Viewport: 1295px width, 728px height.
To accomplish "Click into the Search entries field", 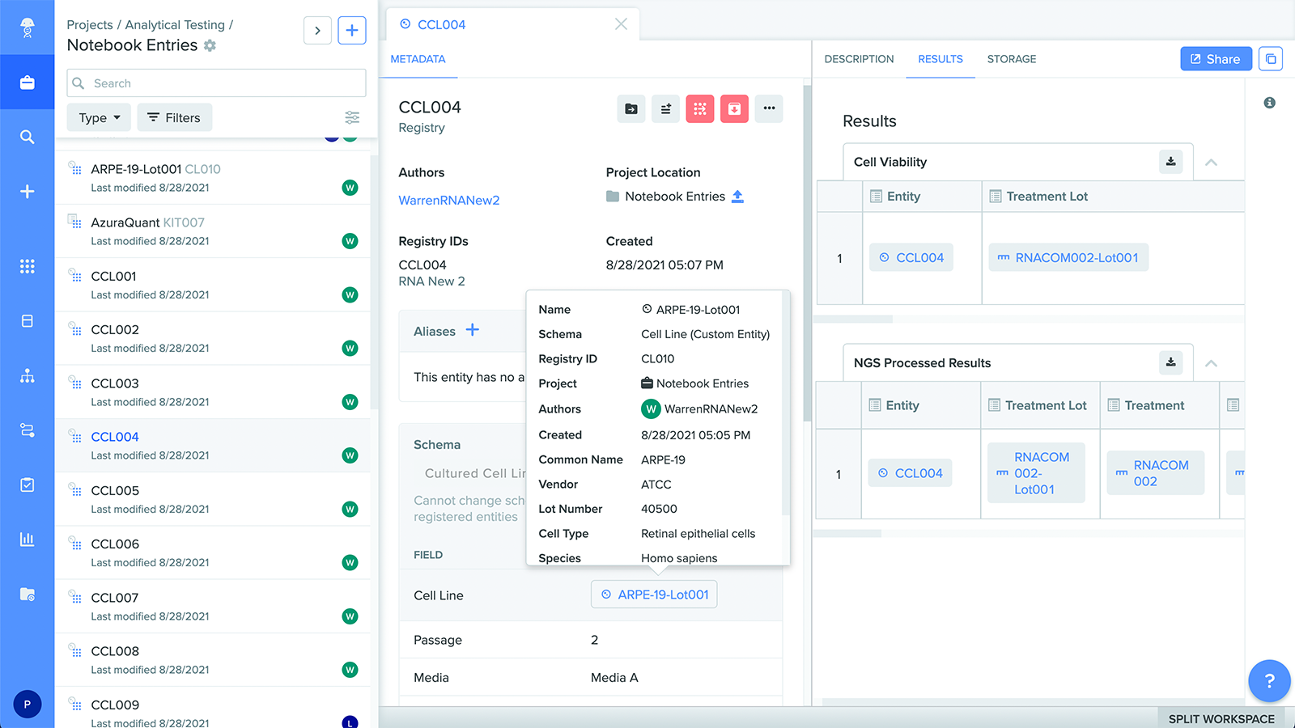I will (x=216, y=83).
